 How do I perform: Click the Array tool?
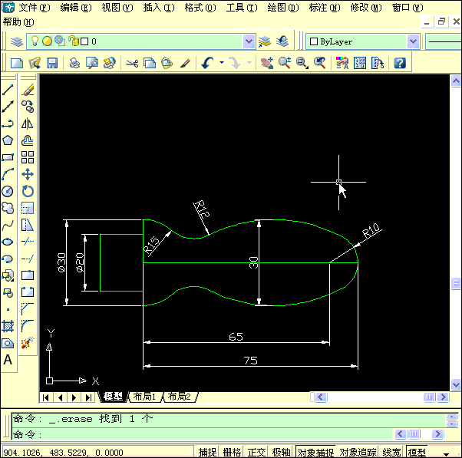(x=28, y=157)
